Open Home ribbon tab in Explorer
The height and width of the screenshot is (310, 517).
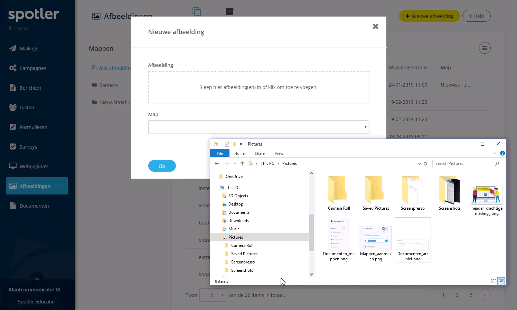tap(239, 153)
